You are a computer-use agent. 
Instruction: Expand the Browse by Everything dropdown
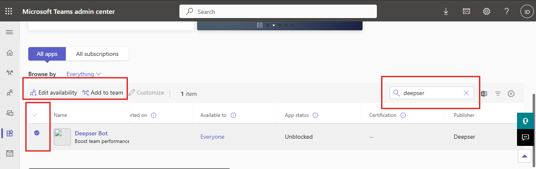(x=84, y=74)
